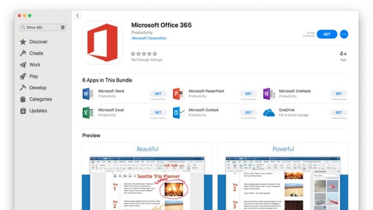The width and height of the screenshot is (373, 210).
Task: Open the Microsoft Excel title text
Action: click(111, 110)
